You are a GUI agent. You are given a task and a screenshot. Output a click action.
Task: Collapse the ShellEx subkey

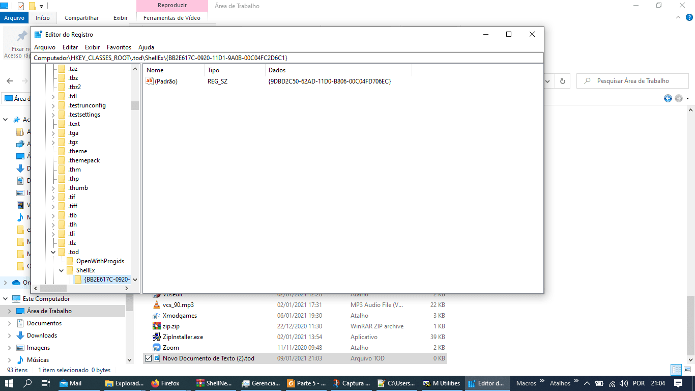[x=62, y=270]
